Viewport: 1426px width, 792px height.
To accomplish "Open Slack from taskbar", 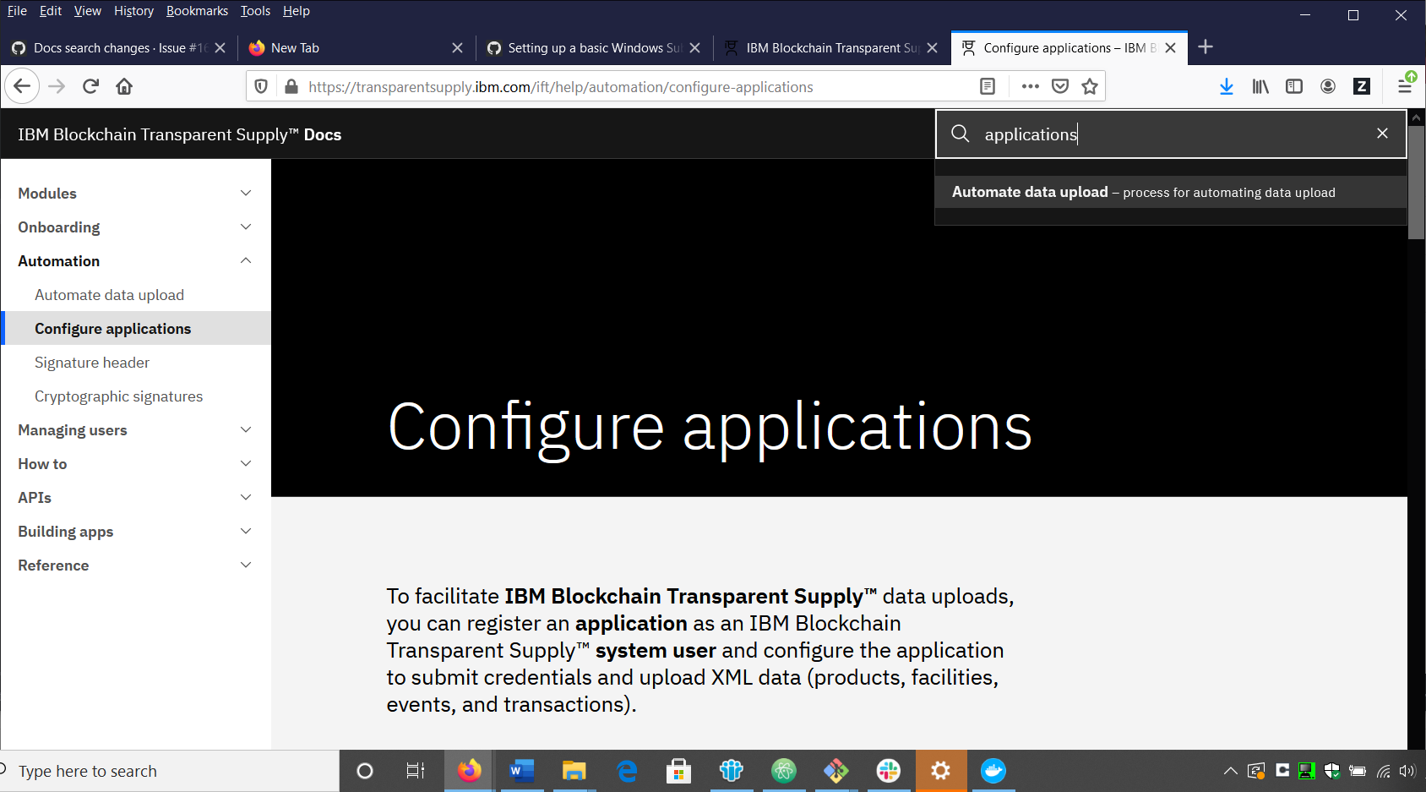I will coord(889,771).
